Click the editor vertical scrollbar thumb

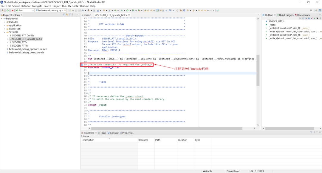pyautogui.click(x=258, y=70)
